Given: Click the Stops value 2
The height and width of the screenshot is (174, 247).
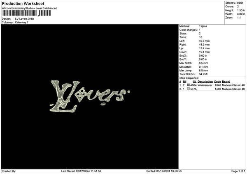Looking at the screenshot, I should [200, 34].
